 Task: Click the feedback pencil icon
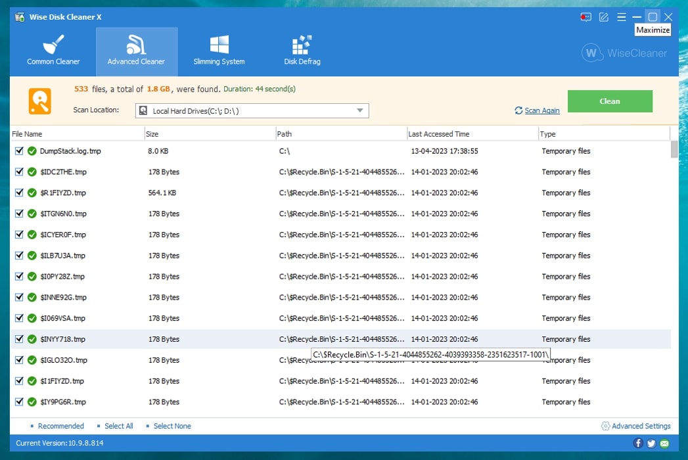(x=603, y=16)
